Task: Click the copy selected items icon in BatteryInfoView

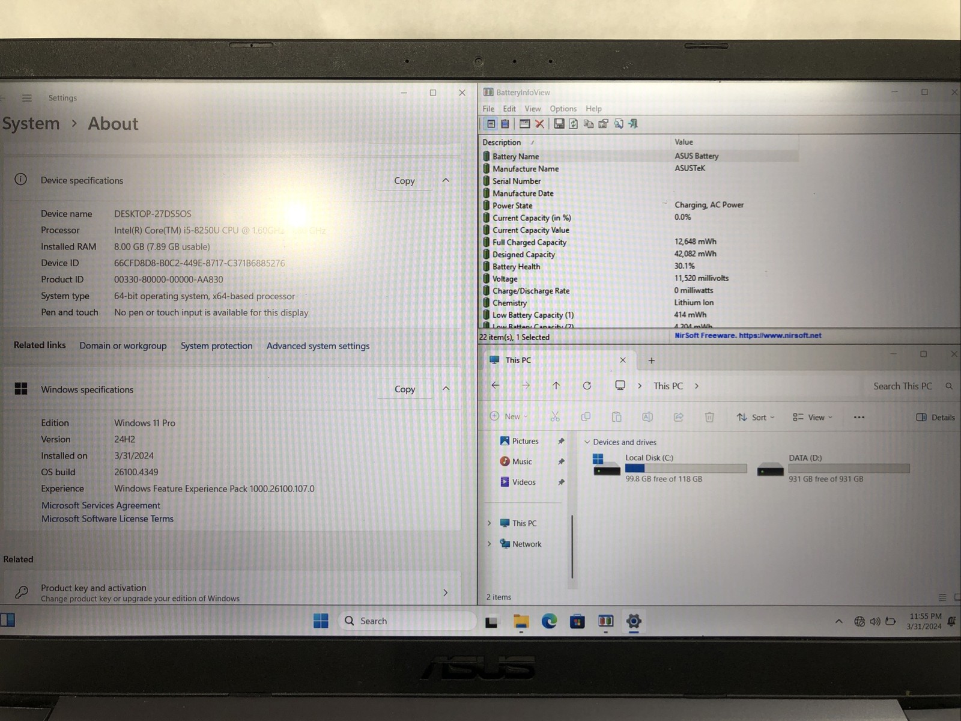Action: [589, 124]
